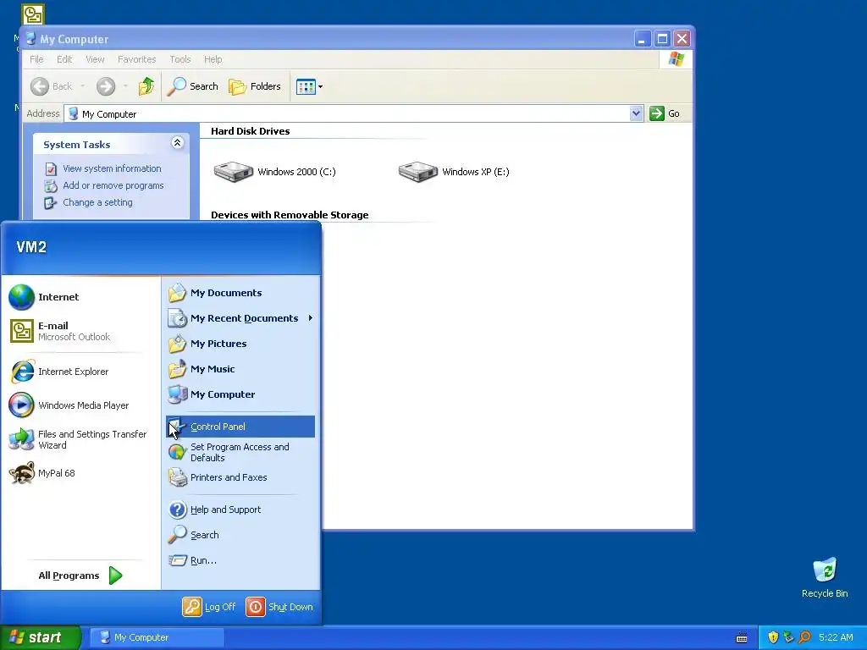Click the Hard Disk Drives heading
Viewport: 867px width, 650px height.
[x=250, y=131]
